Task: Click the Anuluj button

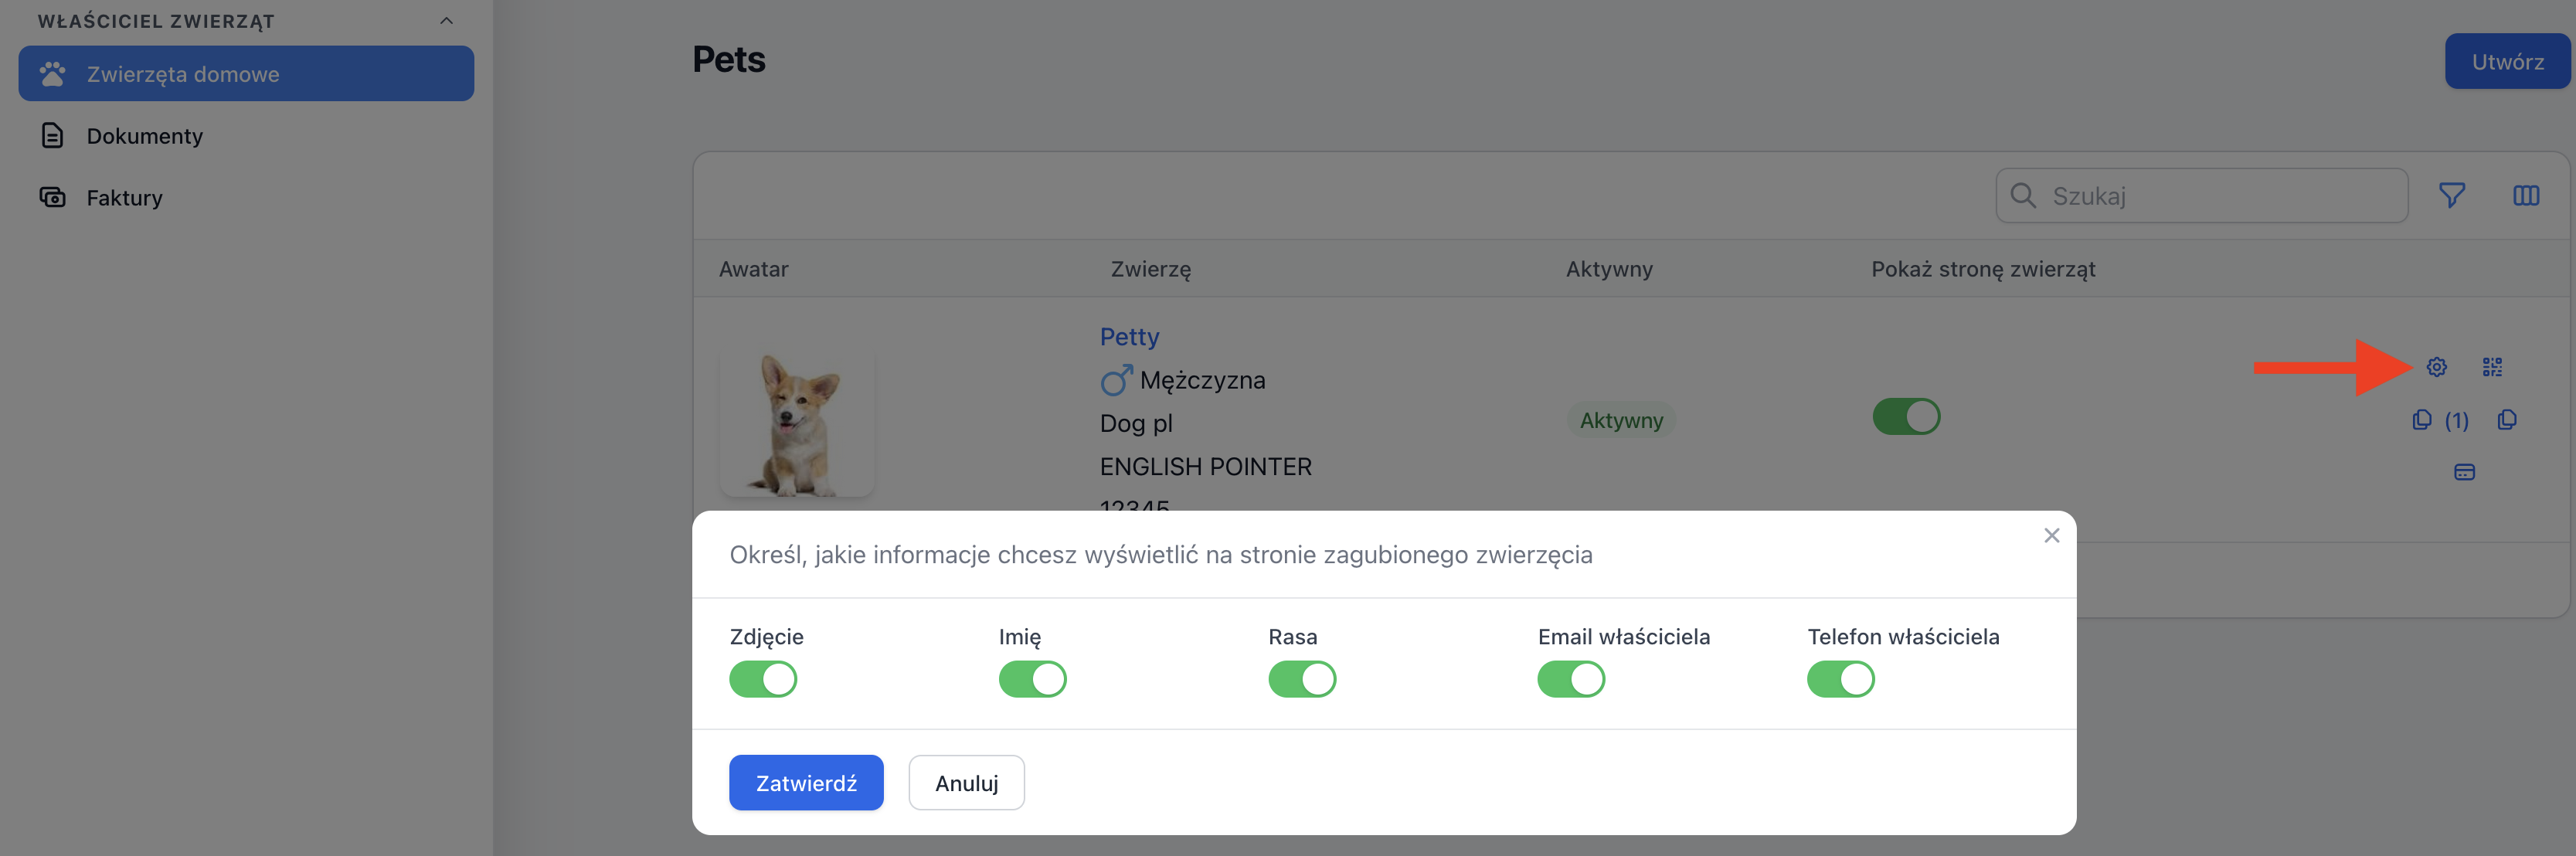Action: (966, 782)
